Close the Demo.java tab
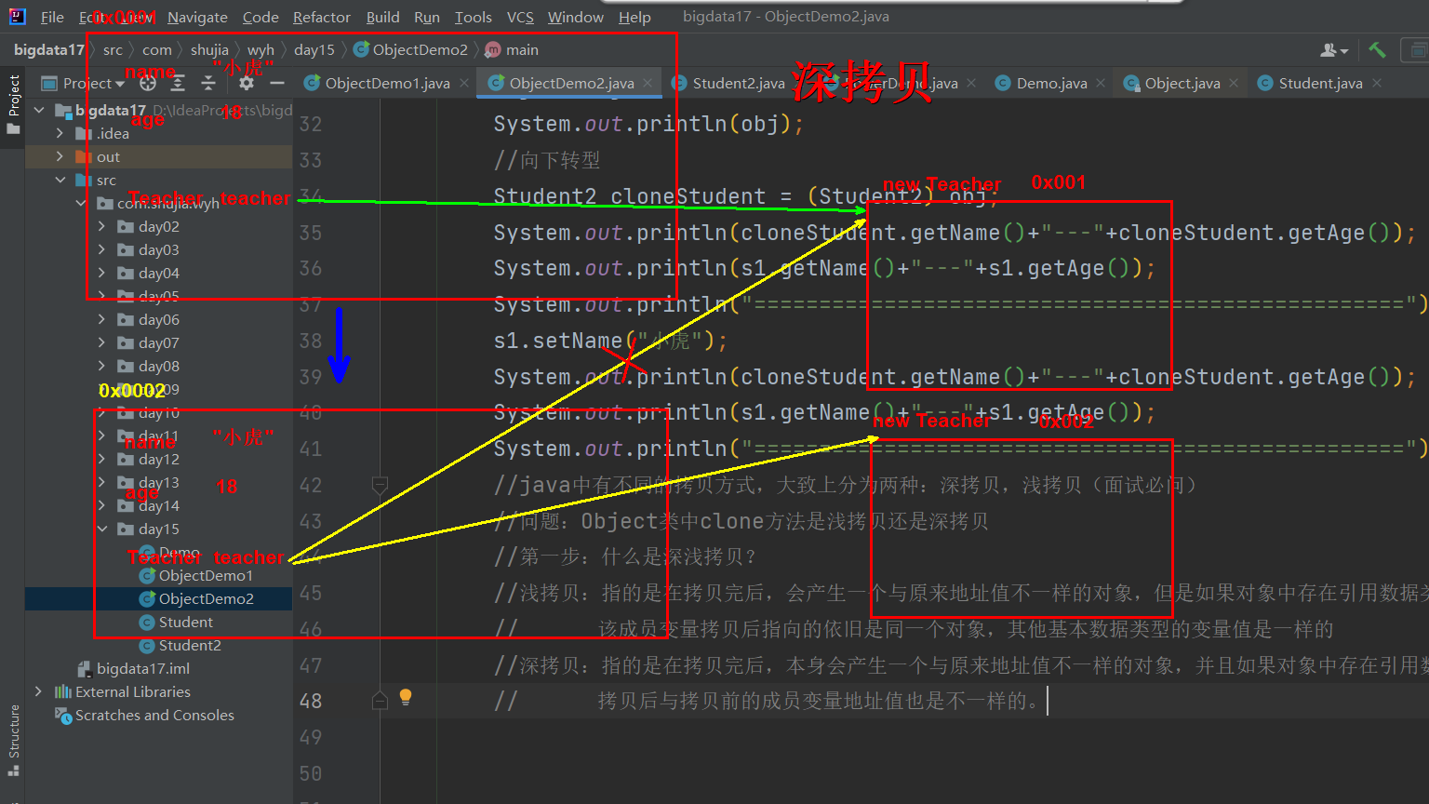1429x804 pixels. [x=1101, y=83]
